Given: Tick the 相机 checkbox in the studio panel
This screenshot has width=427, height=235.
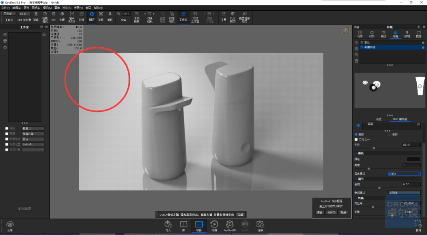Looking at the screenshot, I should tap(7, 128).
